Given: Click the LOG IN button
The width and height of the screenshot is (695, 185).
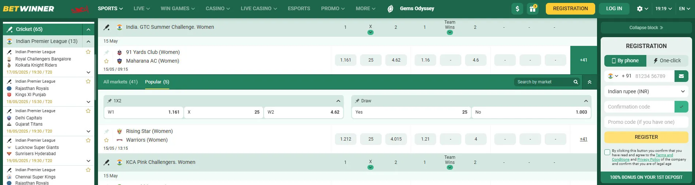Looking at the screenshot, I should click(x=614, y=9).
